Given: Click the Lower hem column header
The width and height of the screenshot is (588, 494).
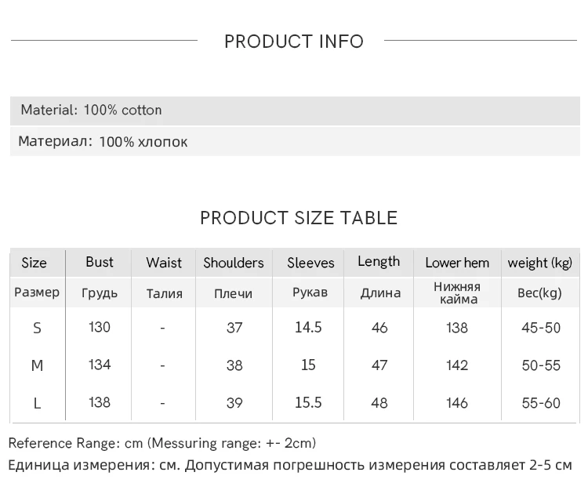Looking at the screenshot, I should (x=457, y=263).
